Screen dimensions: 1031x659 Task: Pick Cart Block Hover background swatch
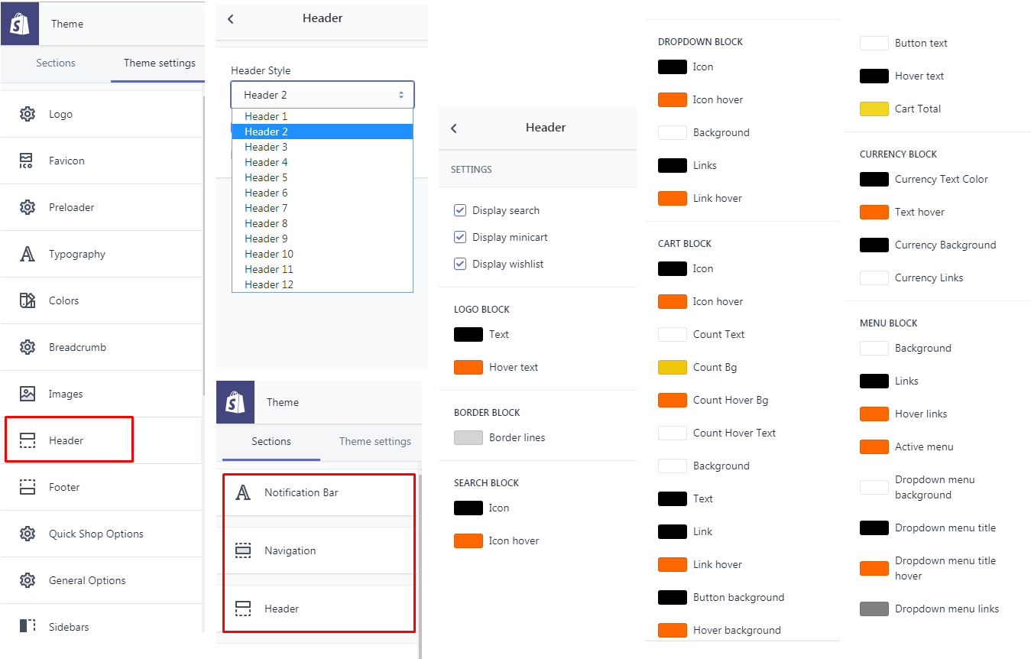[x=673, y=630]
